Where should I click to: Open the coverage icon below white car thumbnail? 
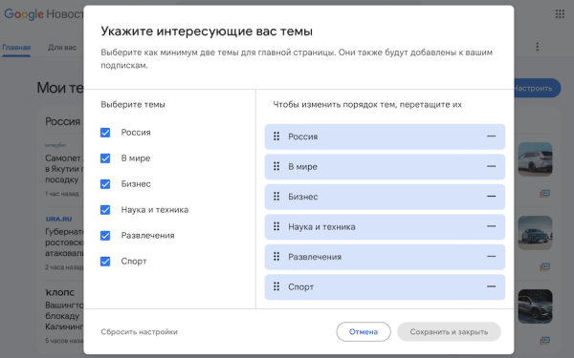(x=544, y=193)
